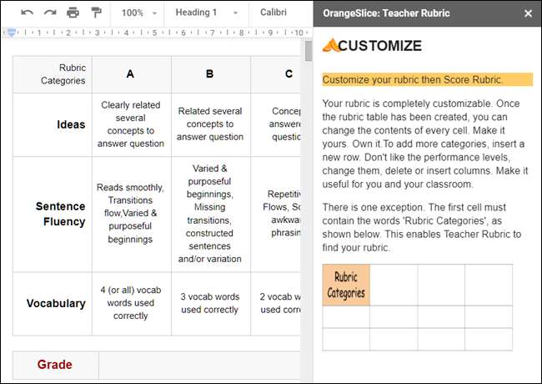Click the Undo arrow icon

click(28, 13)
